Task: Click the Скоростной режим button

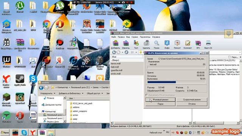Action: coord(192,100)
